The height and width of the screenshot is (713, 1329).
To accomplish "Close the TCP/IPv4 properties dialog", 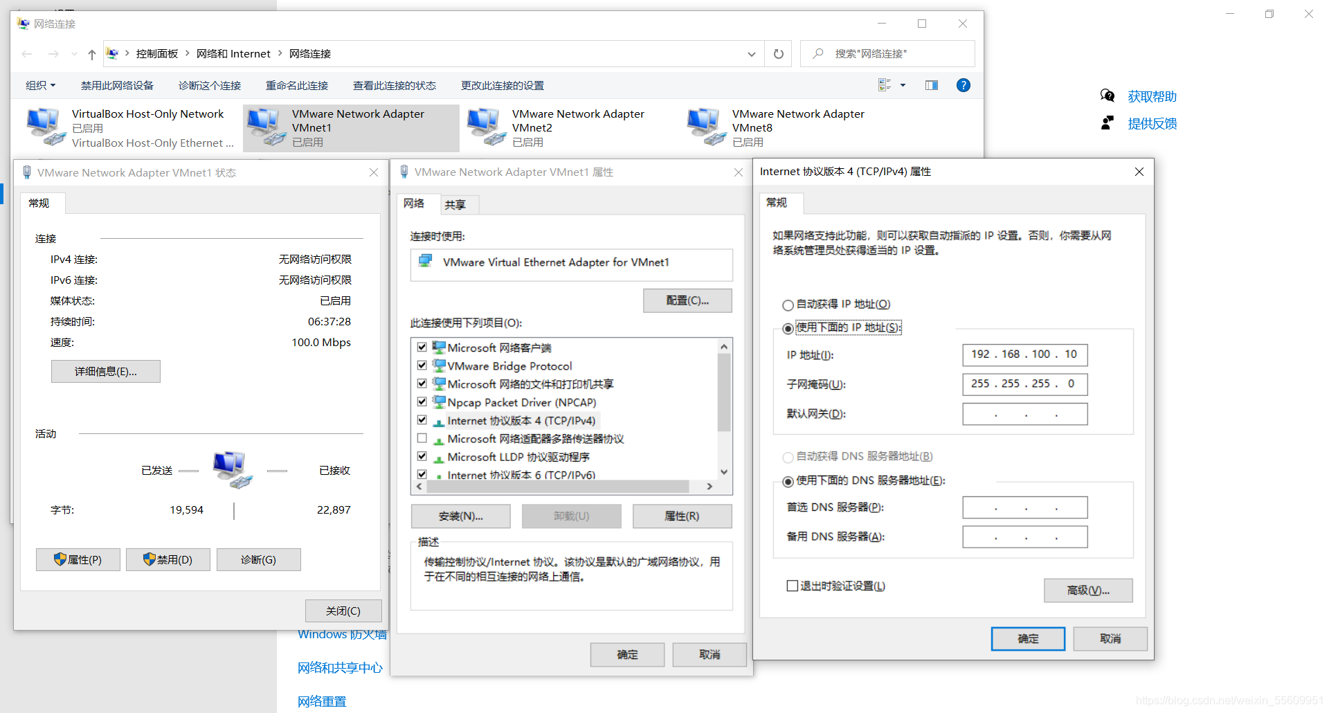I will [1139, 172].
